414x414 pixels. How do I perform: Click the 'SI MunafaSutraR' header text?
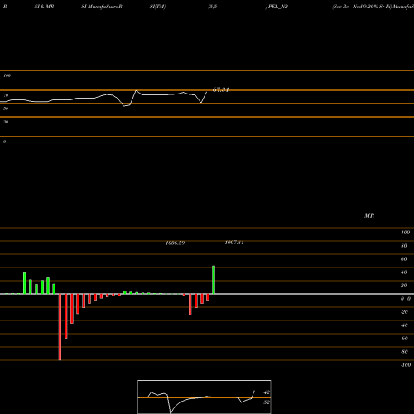tap(102, 7)
